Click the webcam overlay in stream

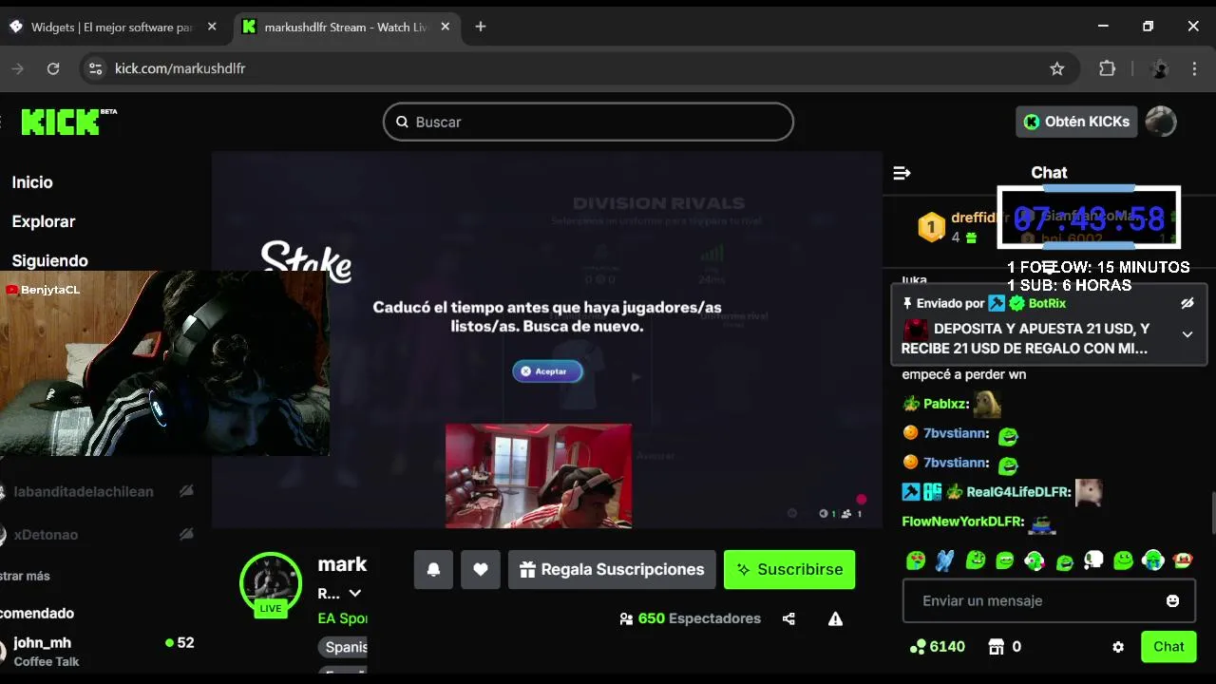click(x=539, y=475)
